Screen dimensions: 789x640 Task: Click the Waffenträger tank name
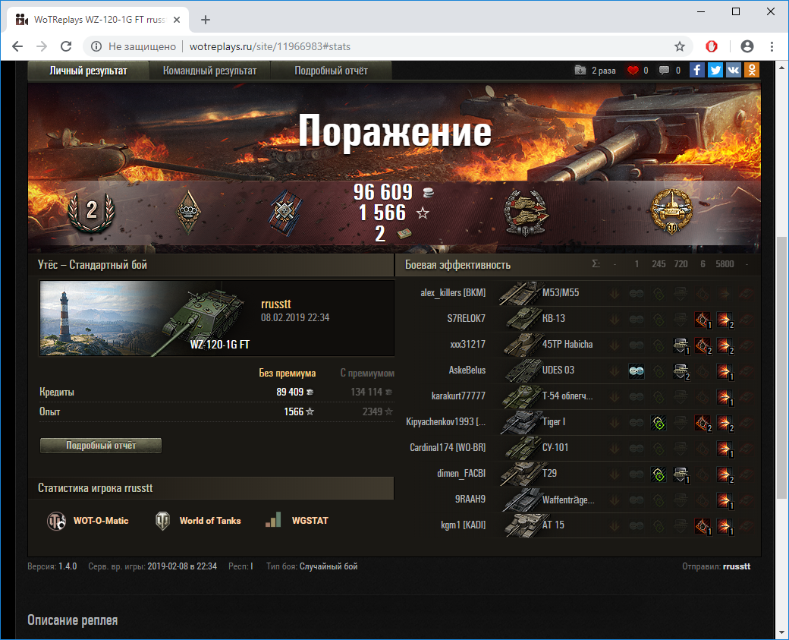coord(568,500)
